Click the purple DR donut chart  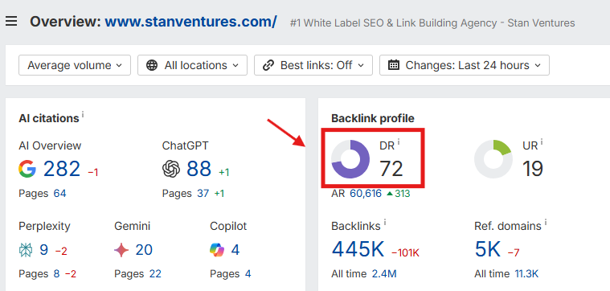pyautogui.click(x=350, y=159)
